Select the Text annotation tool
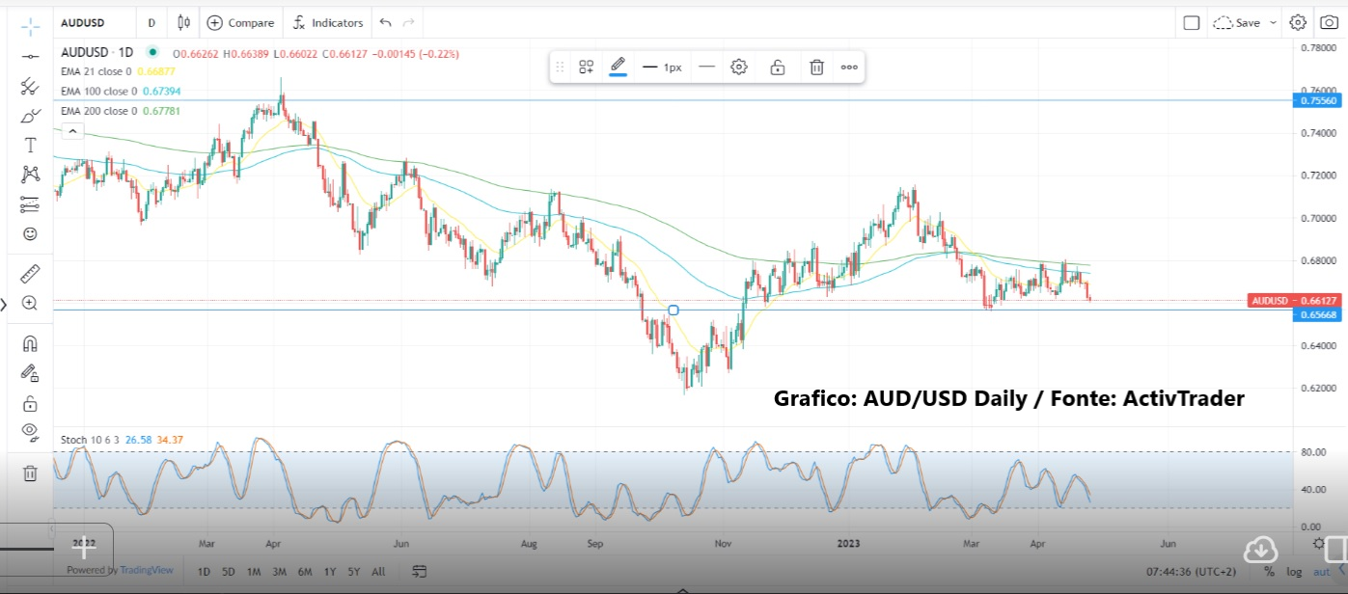This screenshot has width=1348, height=594. pyautogui.click(x=29, y=145)
